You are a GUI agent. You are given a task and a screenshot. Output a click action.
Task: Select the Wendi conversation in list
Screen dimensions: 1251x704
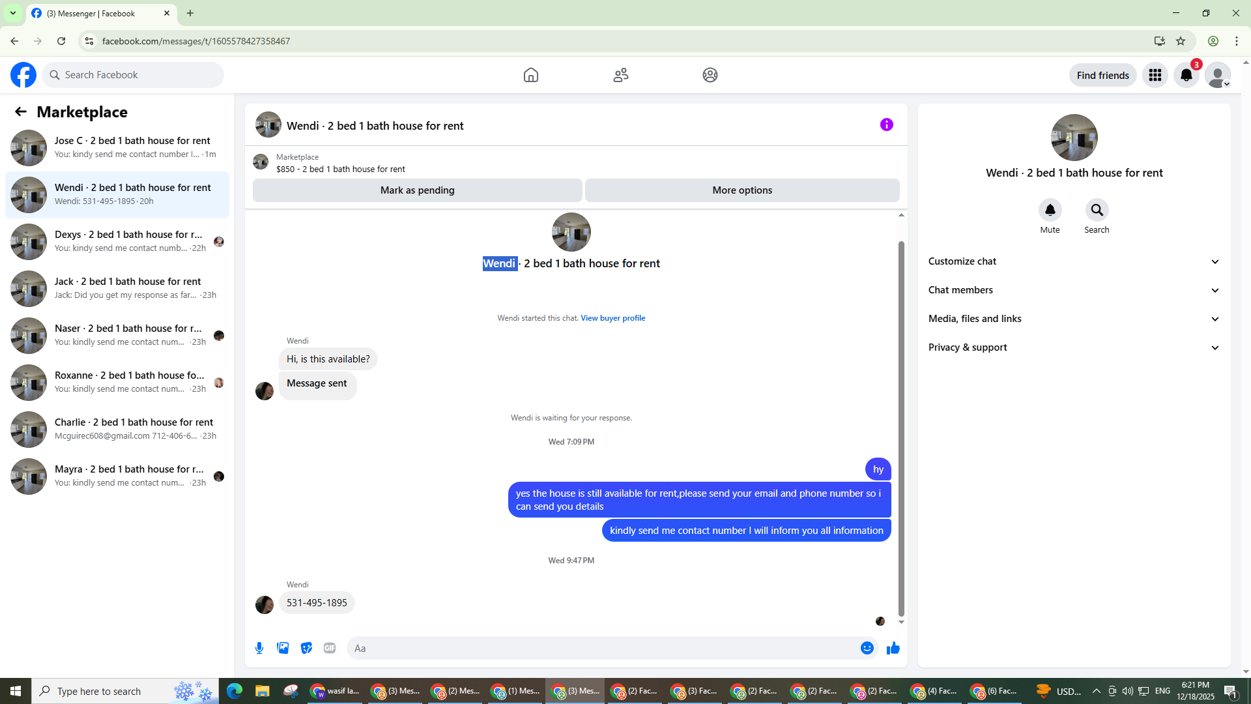[x=117, y=195]
